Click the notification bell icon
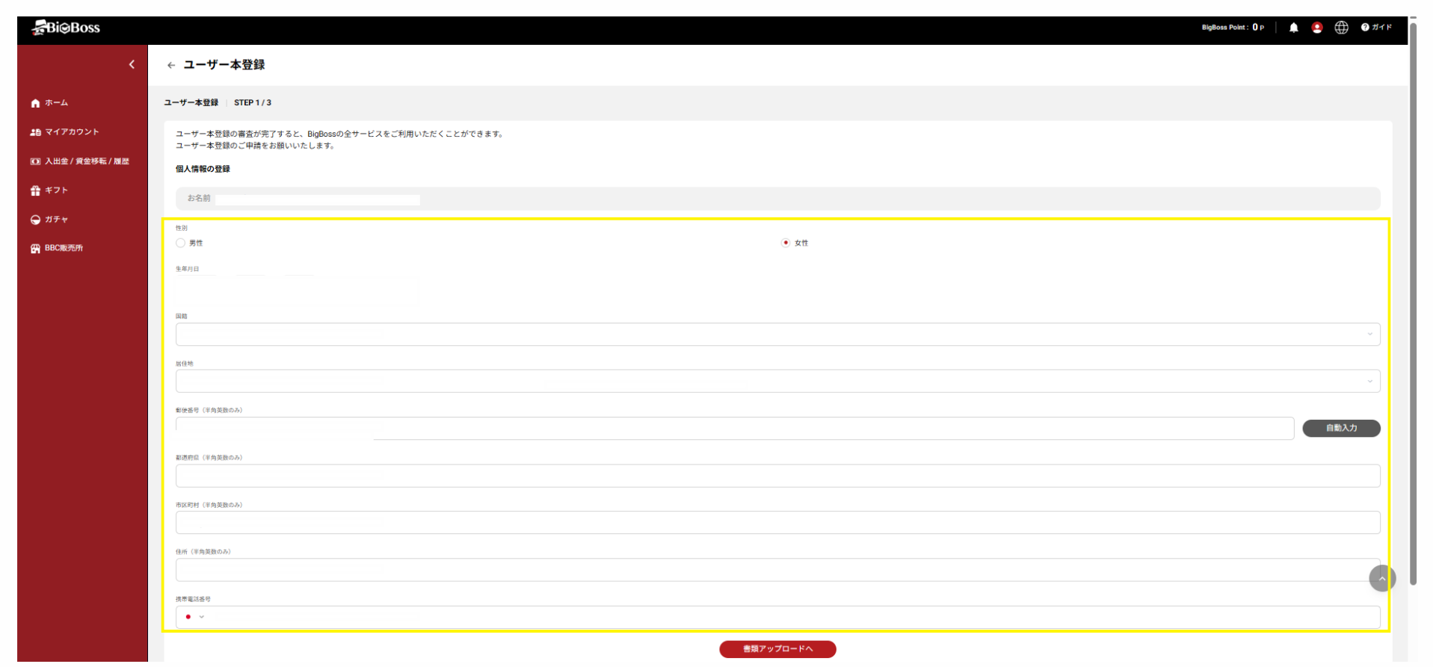This screenshot has height=667, width=1433. coord(1293,28)
